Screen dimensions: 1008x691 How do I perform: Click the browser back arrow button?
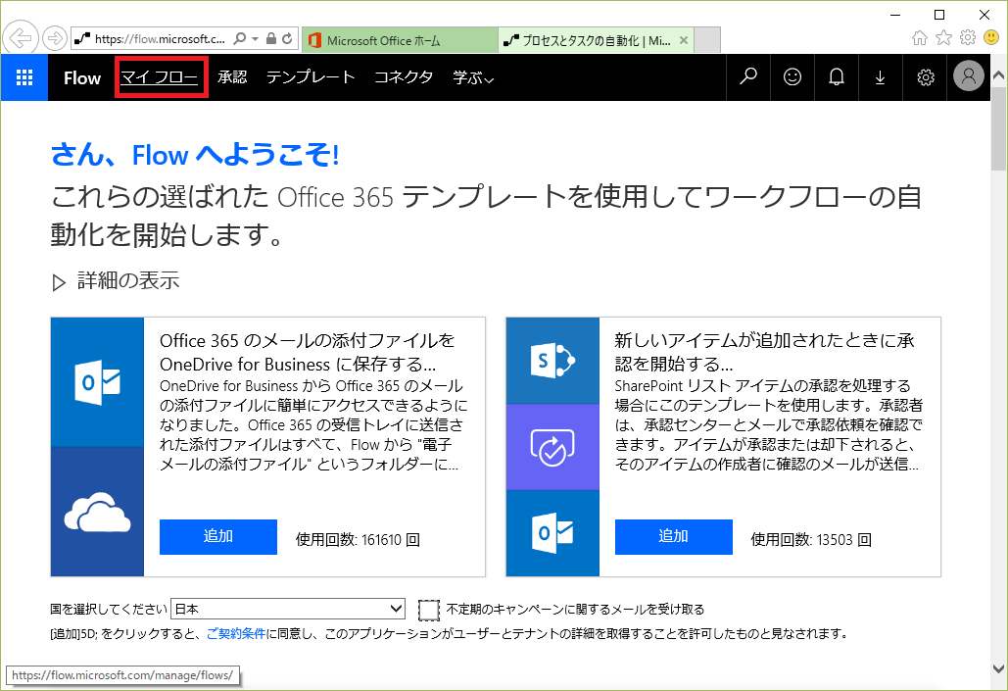click(21, 39)
